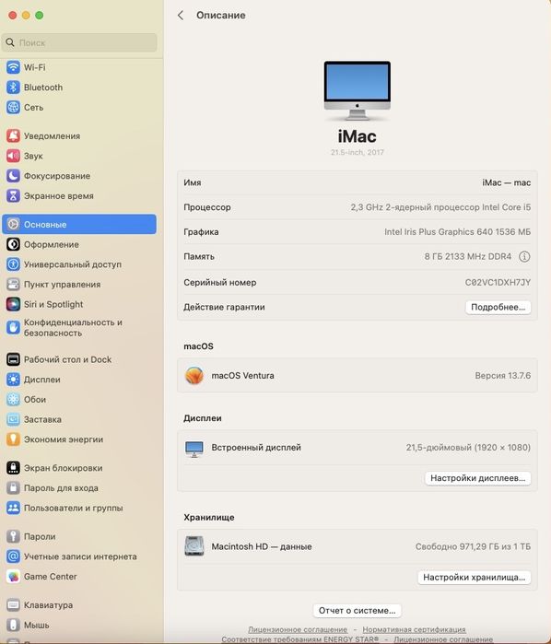Viewport: 551px width, 644px height.
Task: Open the Рабочий стол и Dock icon
Action: 13,359
